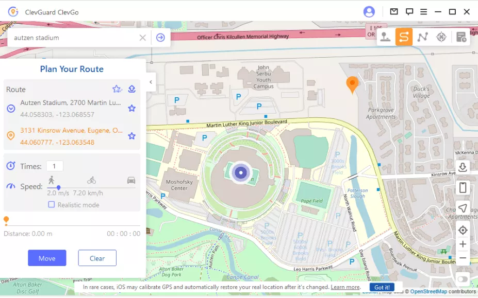Favorite the Autzen Stadium start location
Screen dimensions: 478x298
(131, 108)
